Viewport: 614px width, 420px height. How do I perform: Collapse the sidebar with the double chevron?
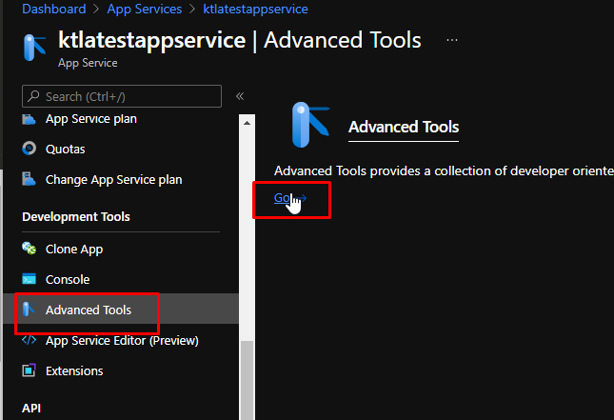(240, 96)
